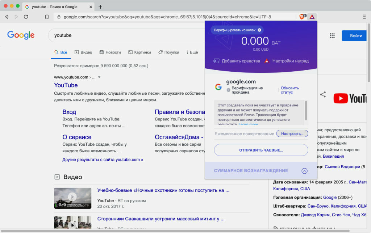
Task: Open the Ещё more filters menu
Action: click(192, 52)
